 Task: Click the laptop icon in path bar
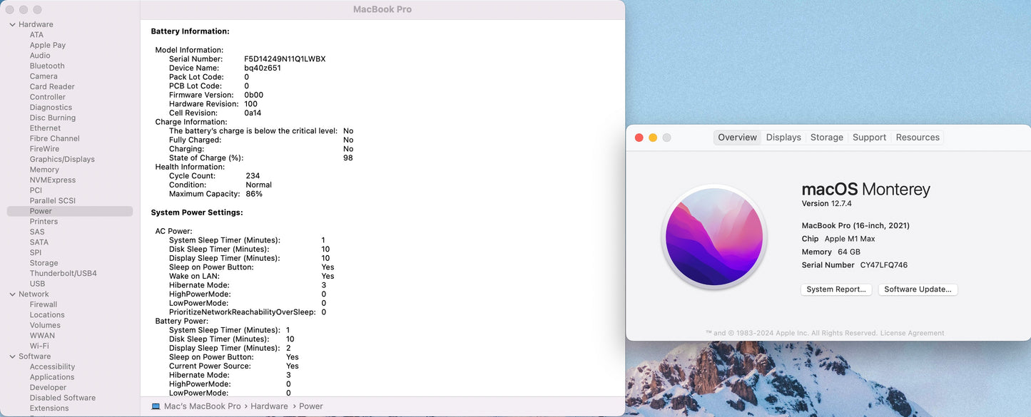coord(156,406)
